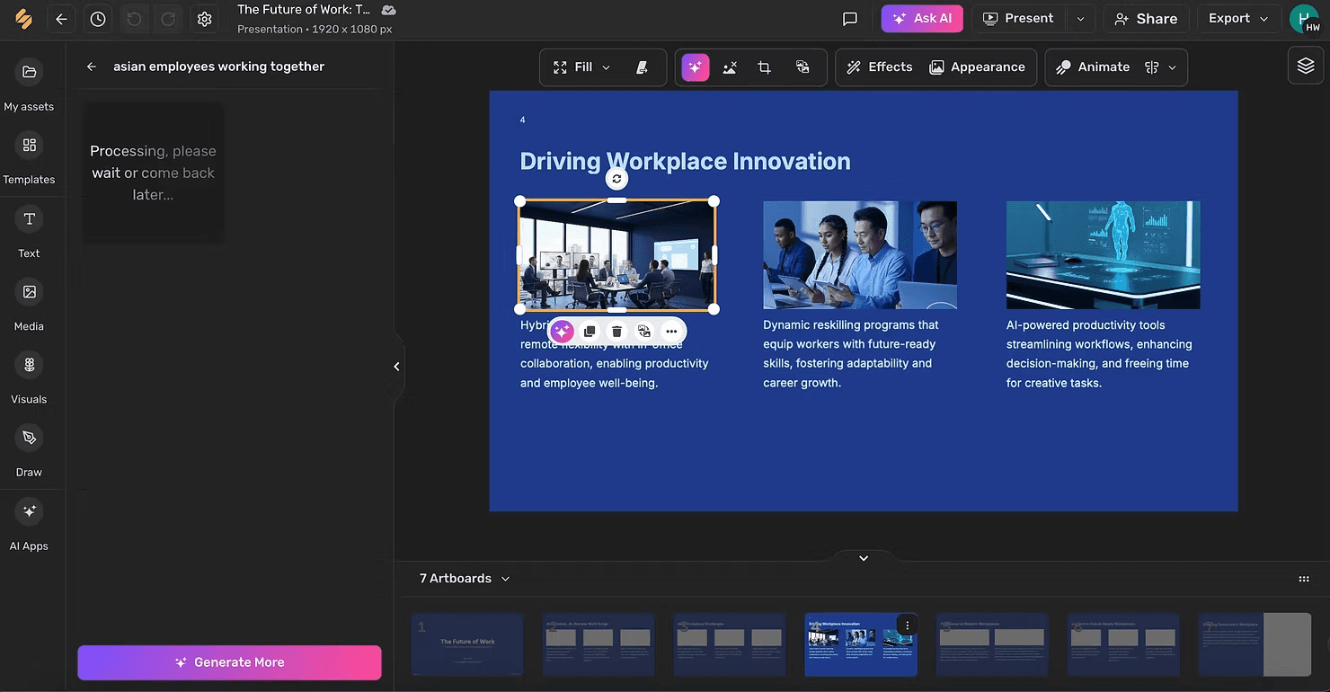Collapse the left side panel
Image resolution: width=1330 pixels, height=692 pixels.
(396, 367)
